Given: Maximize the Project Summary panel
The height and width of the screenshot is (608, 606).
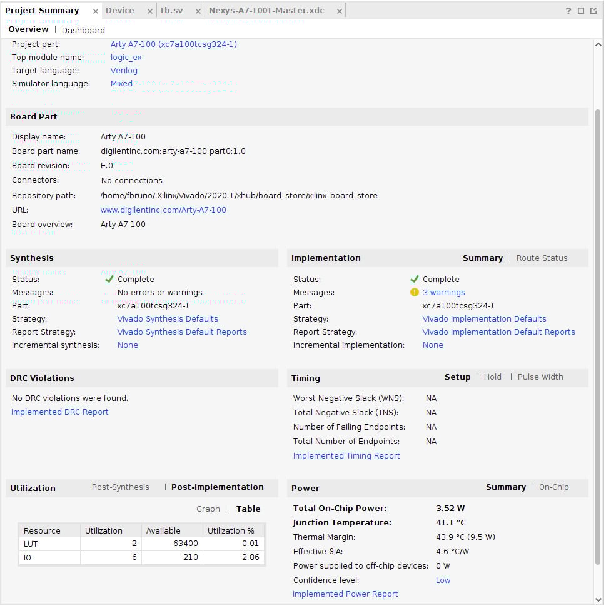Looking at the screenshot, I should pyautogui.click(x=581, y=11).
